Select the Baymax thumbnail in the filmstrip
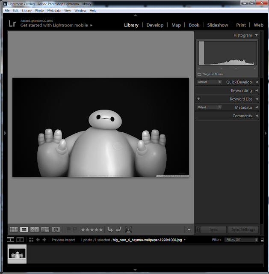This screenshot has height=274, width=269. tap(17, 254)
